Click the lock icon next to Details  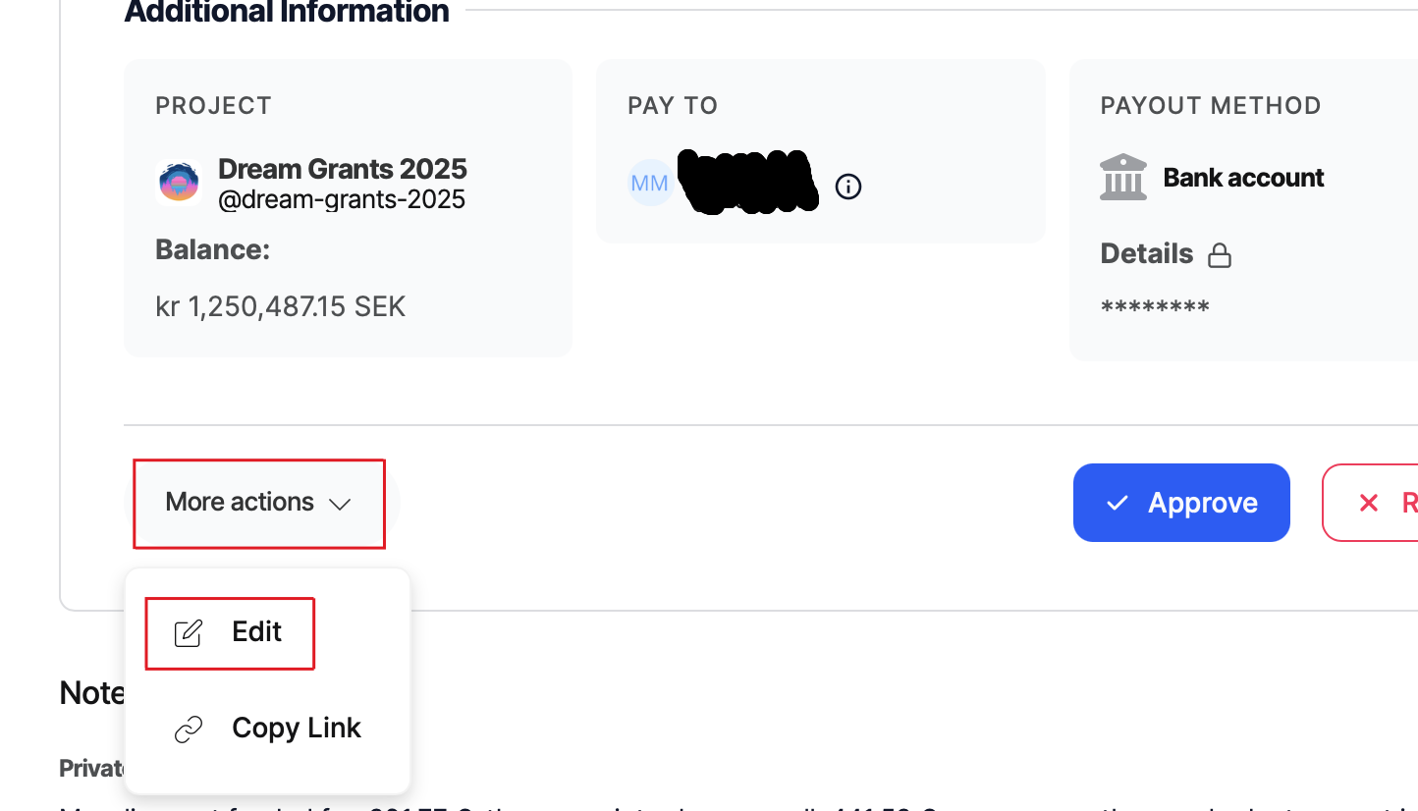coord(1219,255)
